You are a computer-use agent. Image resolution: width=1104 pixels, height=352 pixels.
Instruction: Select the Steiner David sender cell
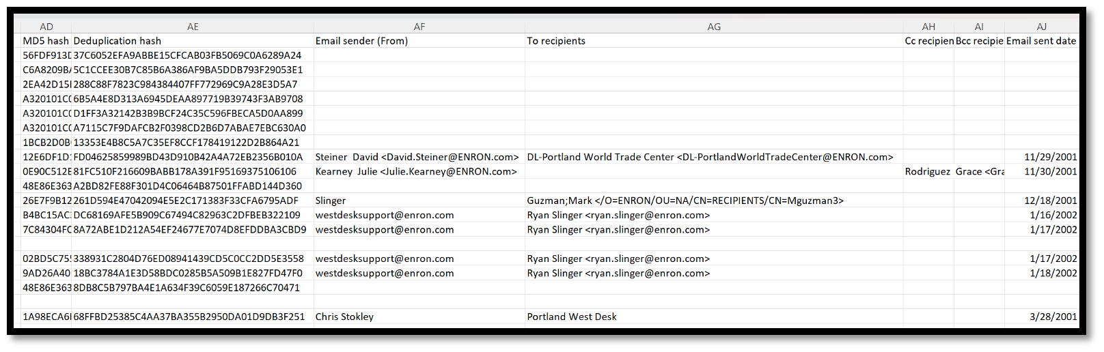tap(419, 157)
